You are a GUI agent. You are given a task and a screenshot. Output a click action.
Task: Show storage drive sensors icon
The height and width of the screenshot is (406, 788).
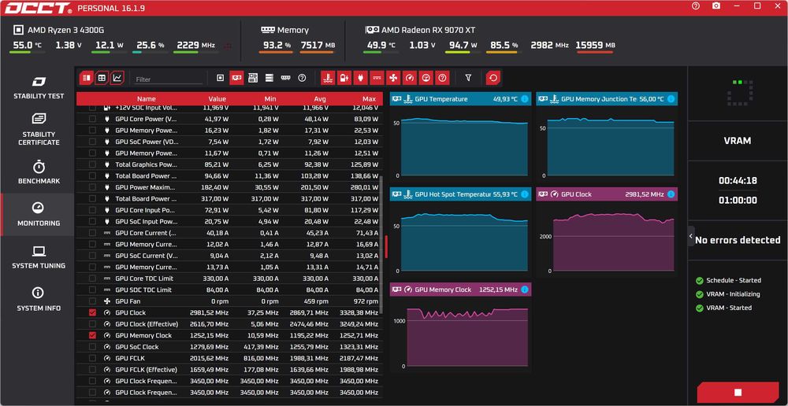[x=269, y=78]
